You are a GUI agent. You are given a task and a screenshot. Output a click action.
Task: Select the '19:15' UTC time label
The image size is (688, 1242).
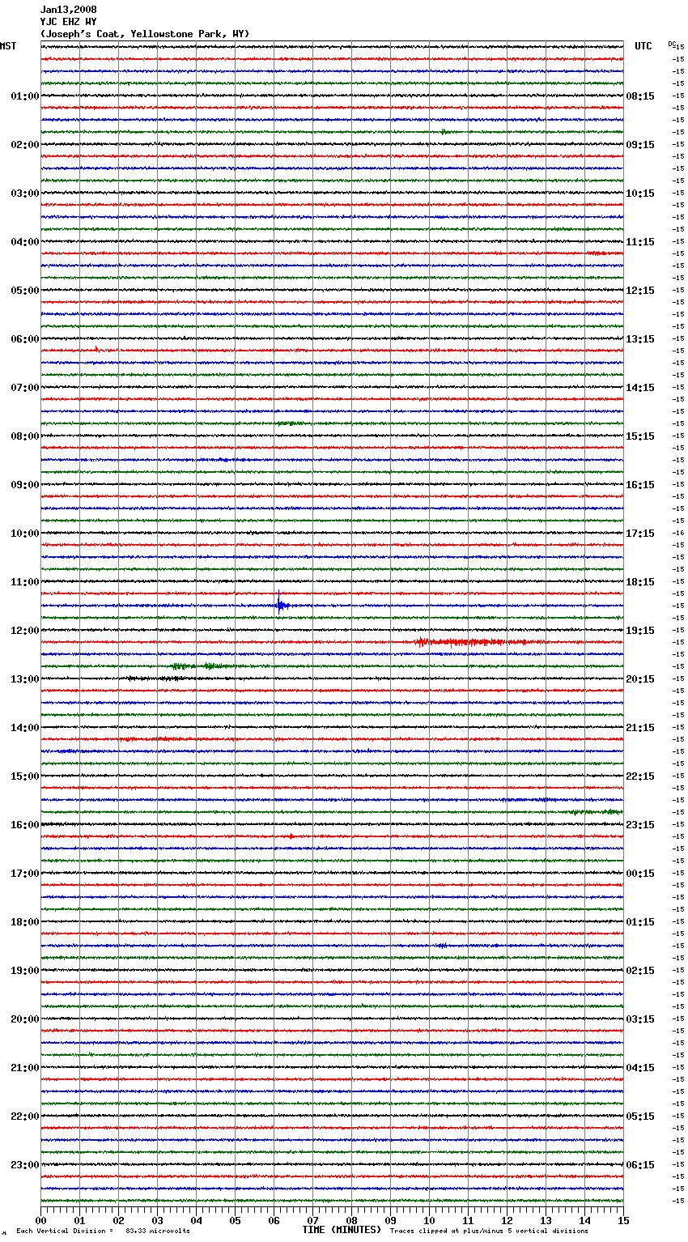640,631
